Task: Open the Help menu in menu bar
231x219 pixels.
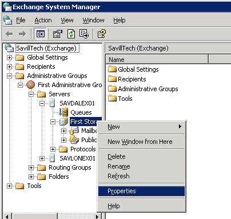Action: pyautogui.click(x=120, y=20)
